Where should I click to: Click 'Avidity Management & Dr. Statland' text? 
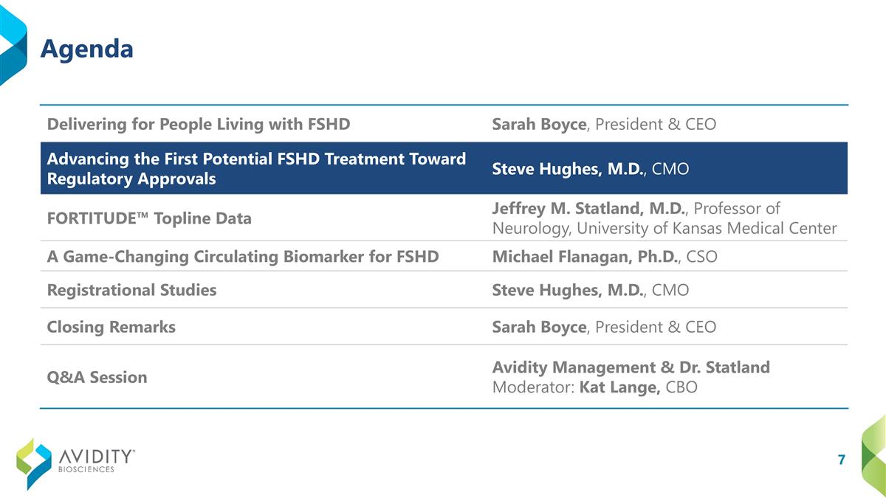tap(631, 367)
